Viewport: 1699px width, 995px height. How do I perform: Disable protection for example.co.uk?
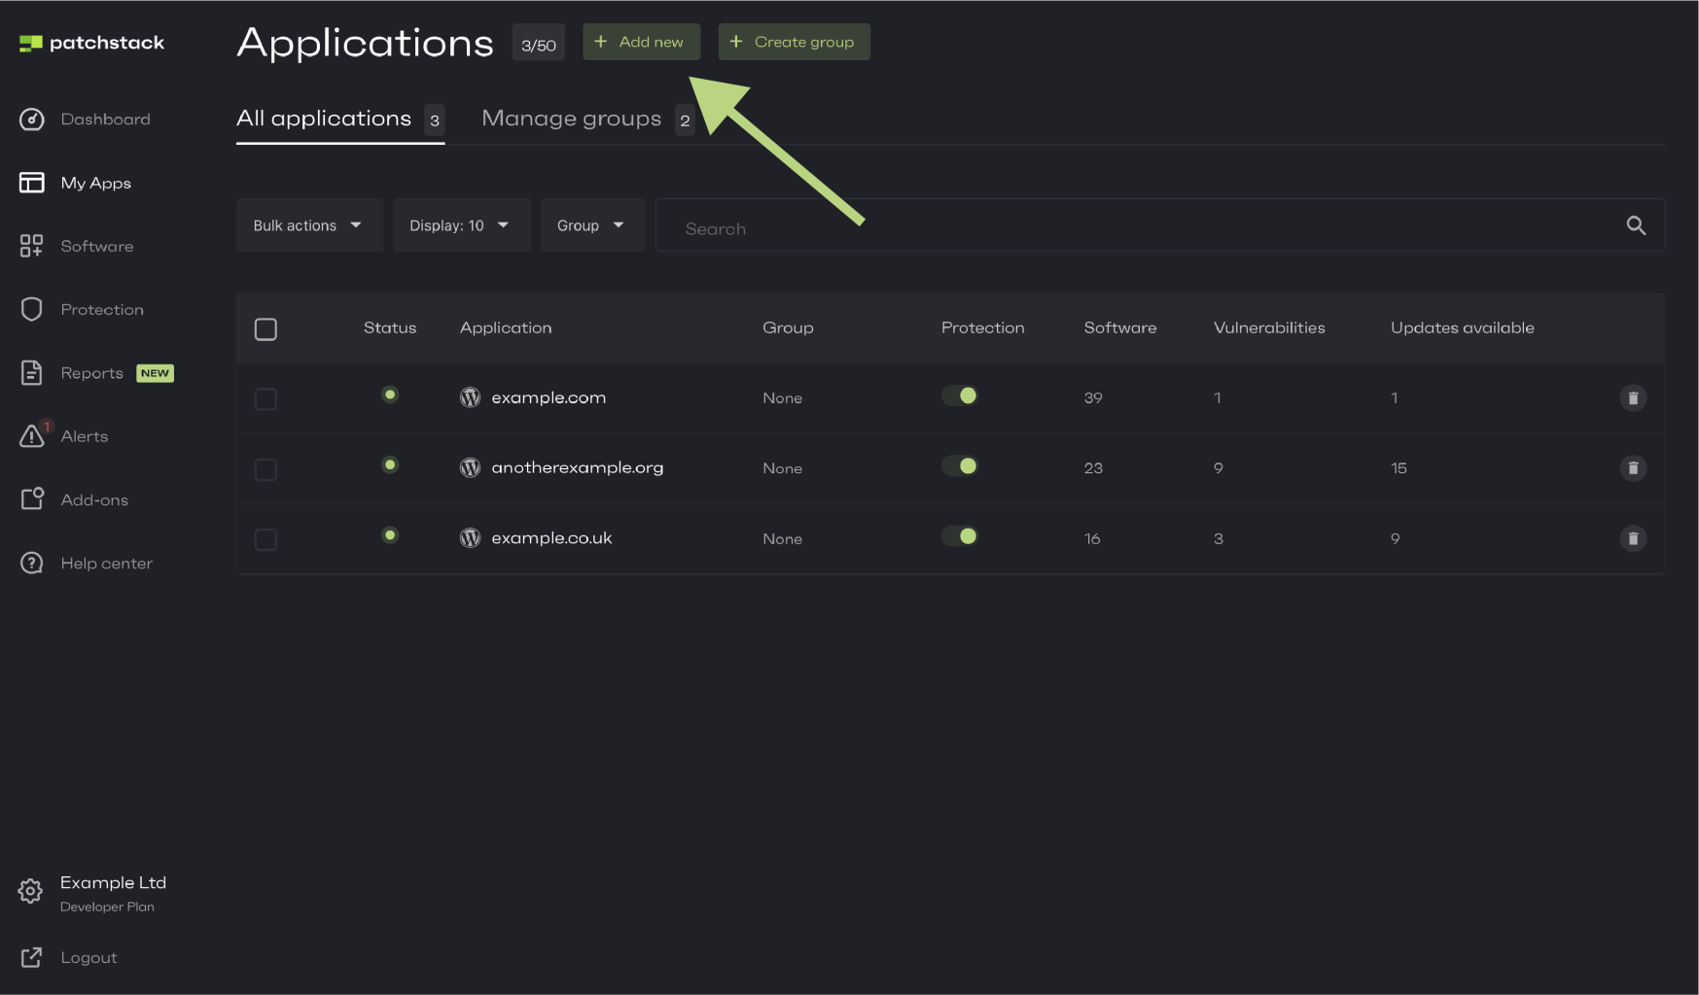[x=959, y=536]
